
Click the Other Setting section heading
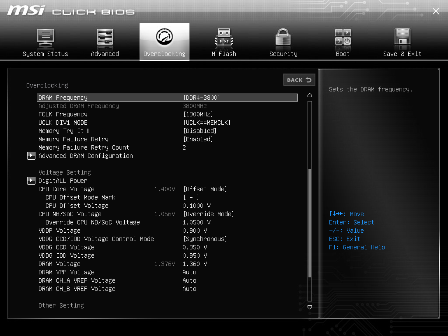(61, 305)
